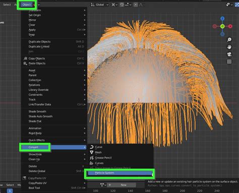This screenshot has height=193, width=239.
Task: Open the Library Override entry
Action: pyautogui.click(x=53, y=90)
